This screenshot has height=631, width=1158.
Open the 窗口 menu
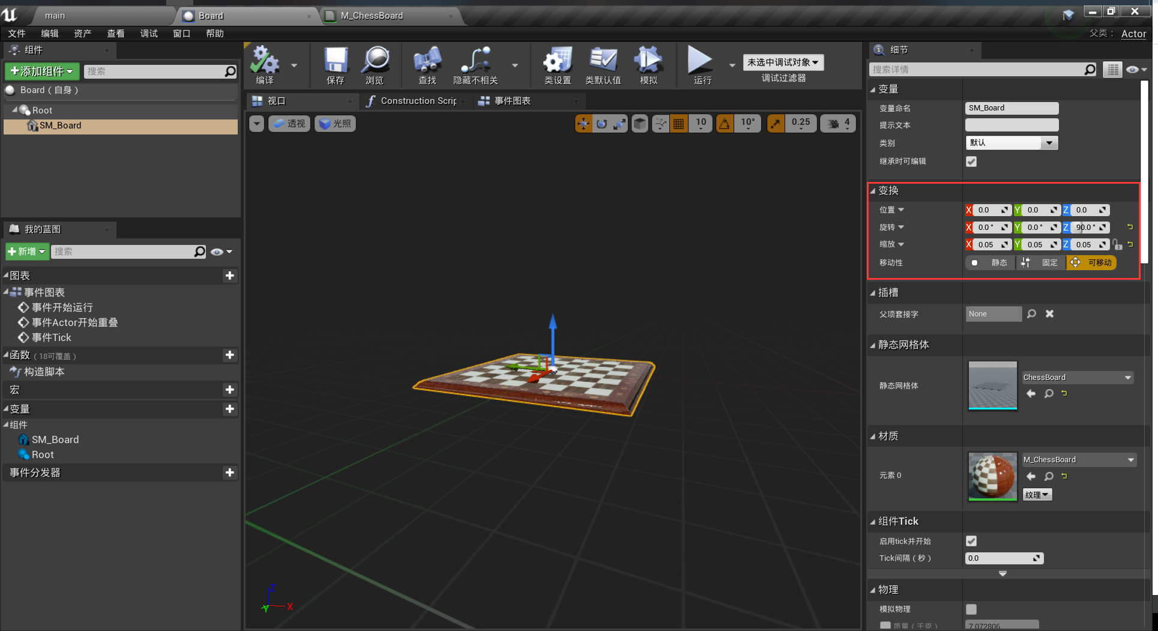(181, 34)
